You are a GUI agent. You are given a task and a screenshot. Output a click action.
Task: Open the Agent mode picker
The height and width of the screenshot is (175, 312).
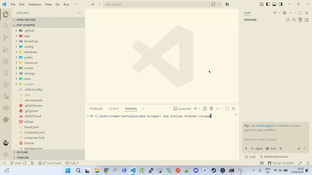tap(257, 148)
